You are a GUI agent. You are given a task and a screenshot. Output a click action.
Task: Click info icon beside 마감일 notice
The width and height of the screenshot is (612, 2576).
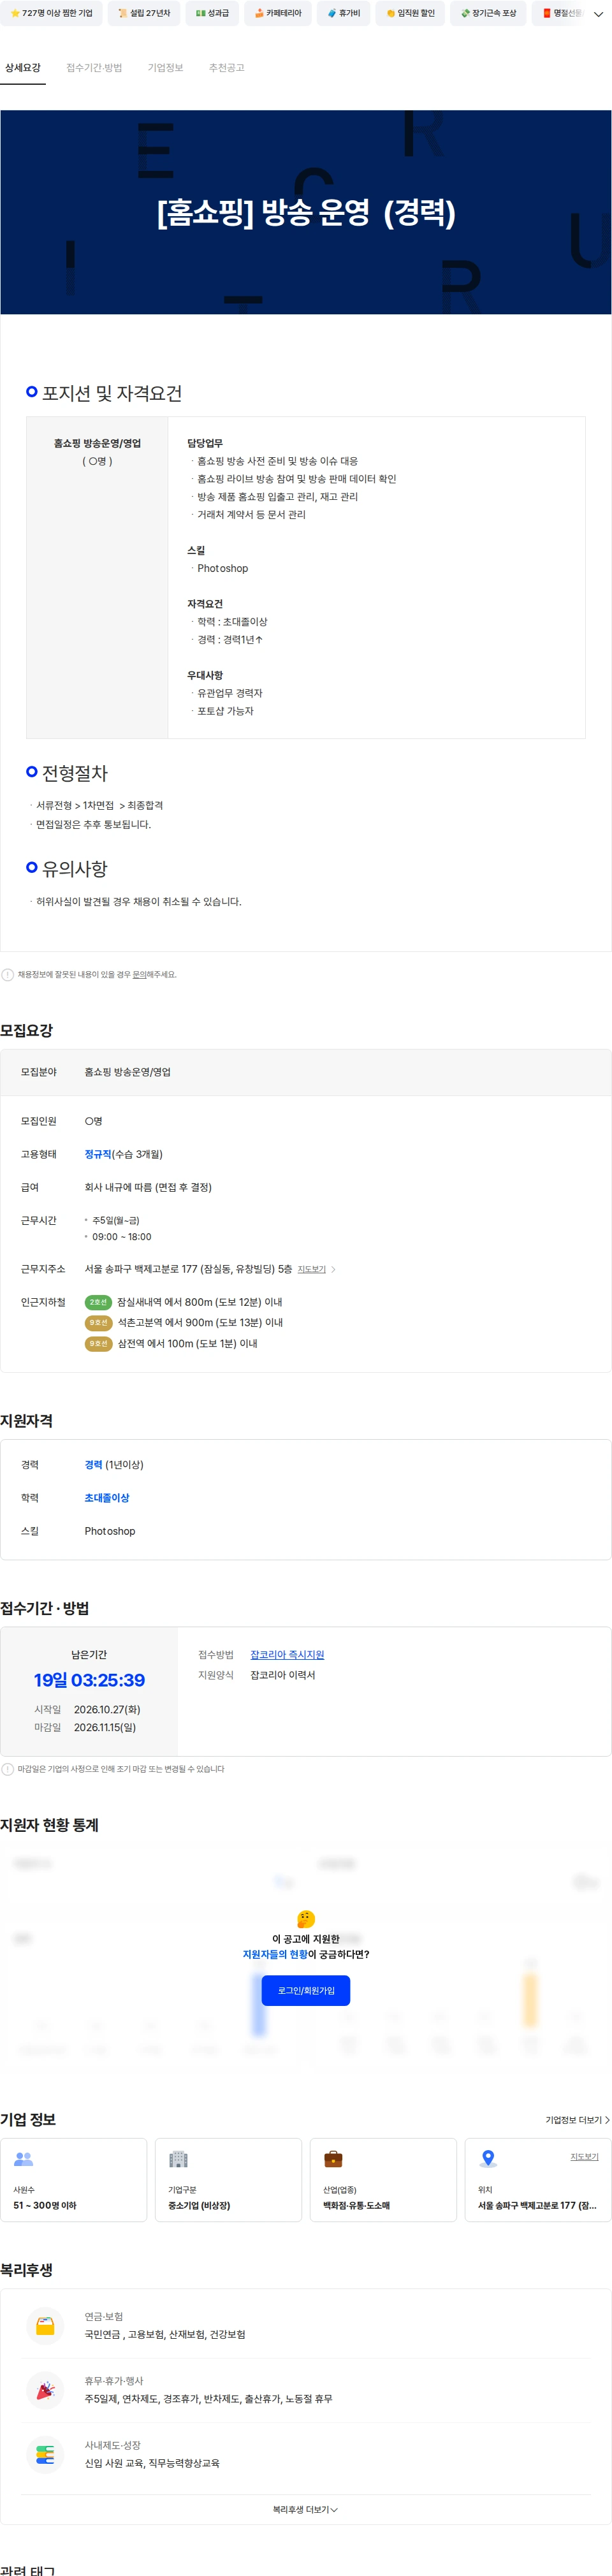pyautogui.click(x=8, y=1769)
